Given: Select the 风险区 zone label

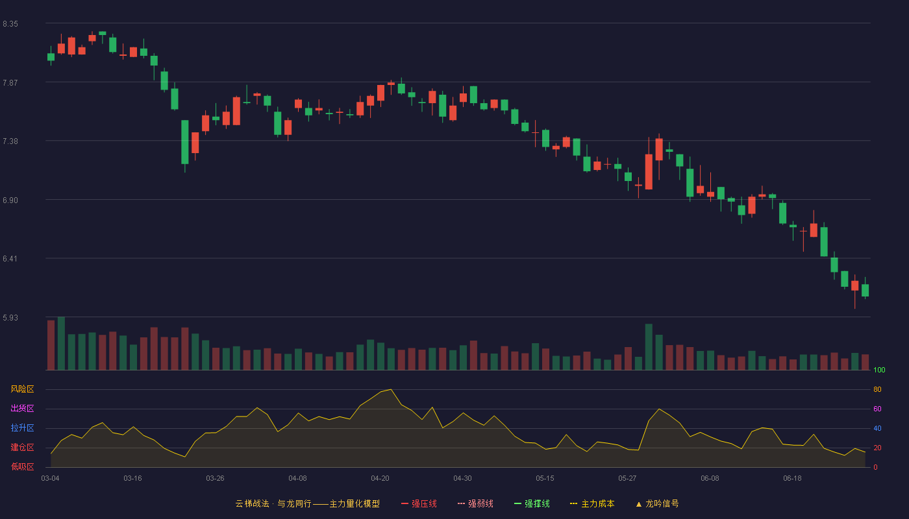Looking at the screenshot, I should 23,389.
